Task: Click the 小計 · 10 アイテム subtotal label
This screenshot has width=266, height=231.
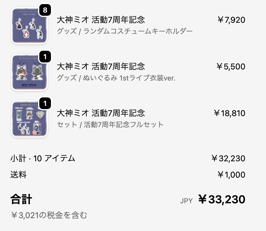Action: click(43, 159)
